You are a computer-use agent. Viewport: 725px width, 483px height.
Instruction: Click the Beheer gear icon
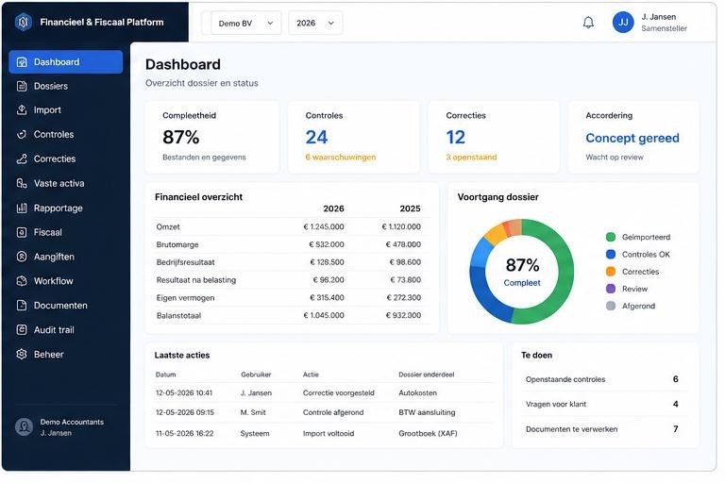point(22,355)
